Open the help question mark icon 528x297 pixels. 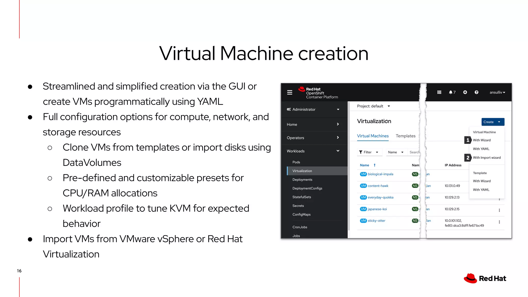click(476, 92)
